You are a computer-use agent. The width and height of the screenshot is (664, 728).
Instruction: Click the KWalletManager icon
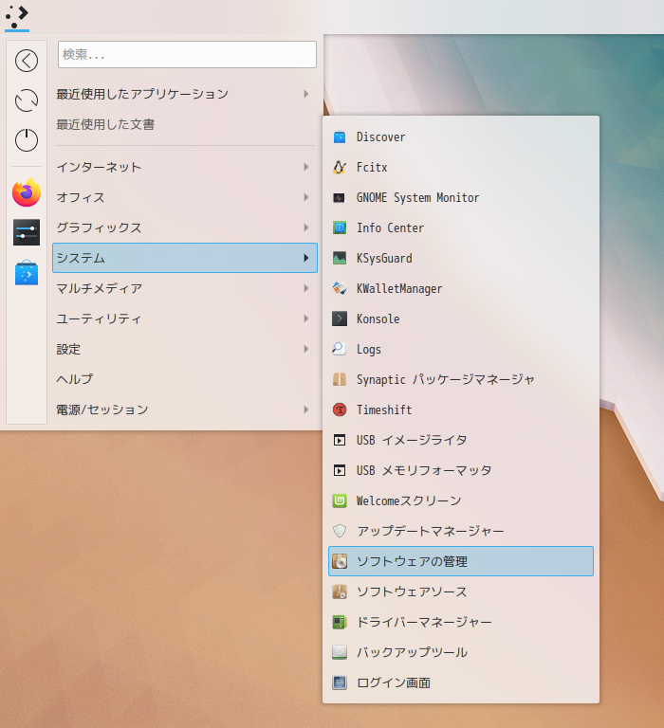(x=340, y=289)
